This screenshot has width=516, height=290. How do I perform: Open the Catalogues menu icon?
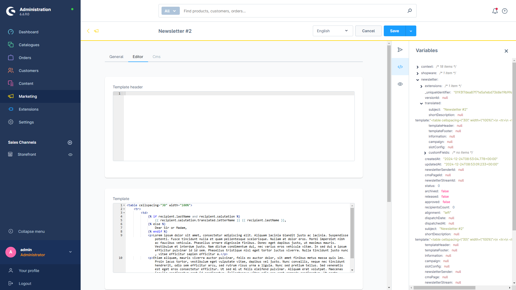[x=11, y=45]
